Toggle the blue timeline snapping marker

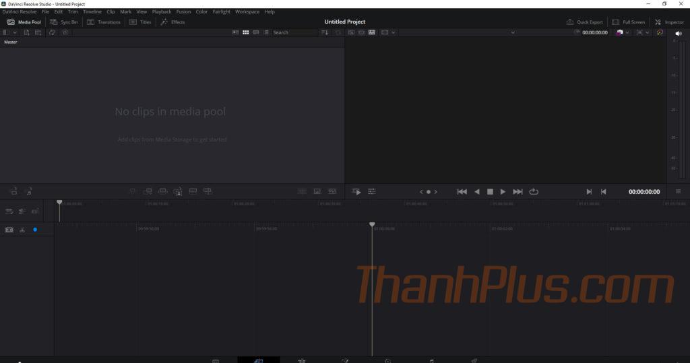35,230
